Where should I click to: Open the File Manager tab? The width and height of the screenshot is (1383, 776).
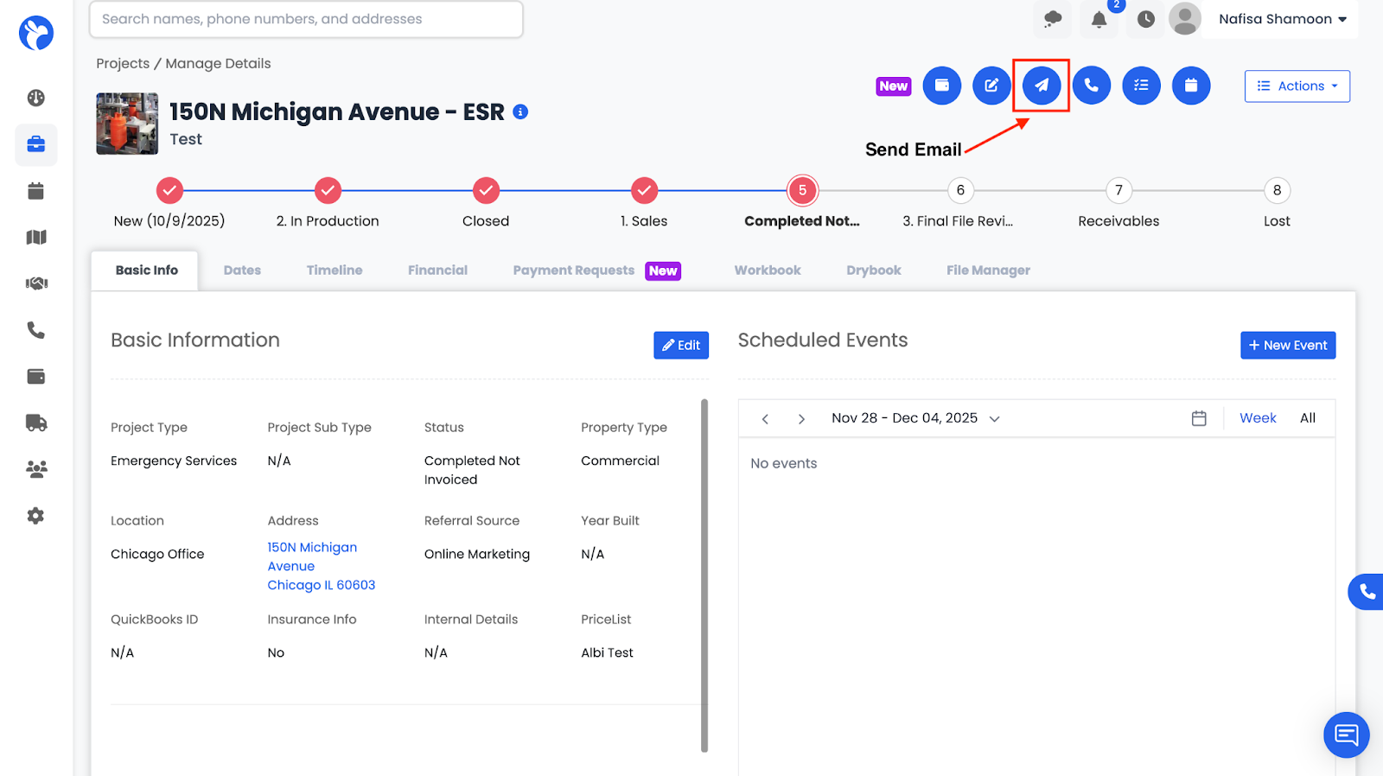[988, 270]
